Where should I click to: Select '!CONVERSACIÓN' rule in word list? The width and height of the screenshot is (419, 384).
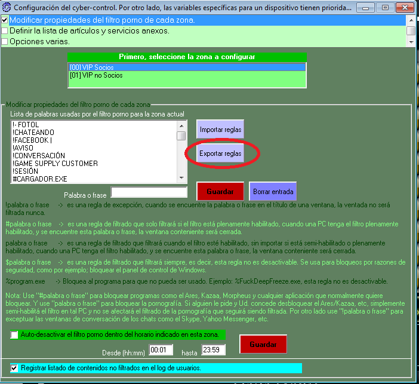(94, 156)
